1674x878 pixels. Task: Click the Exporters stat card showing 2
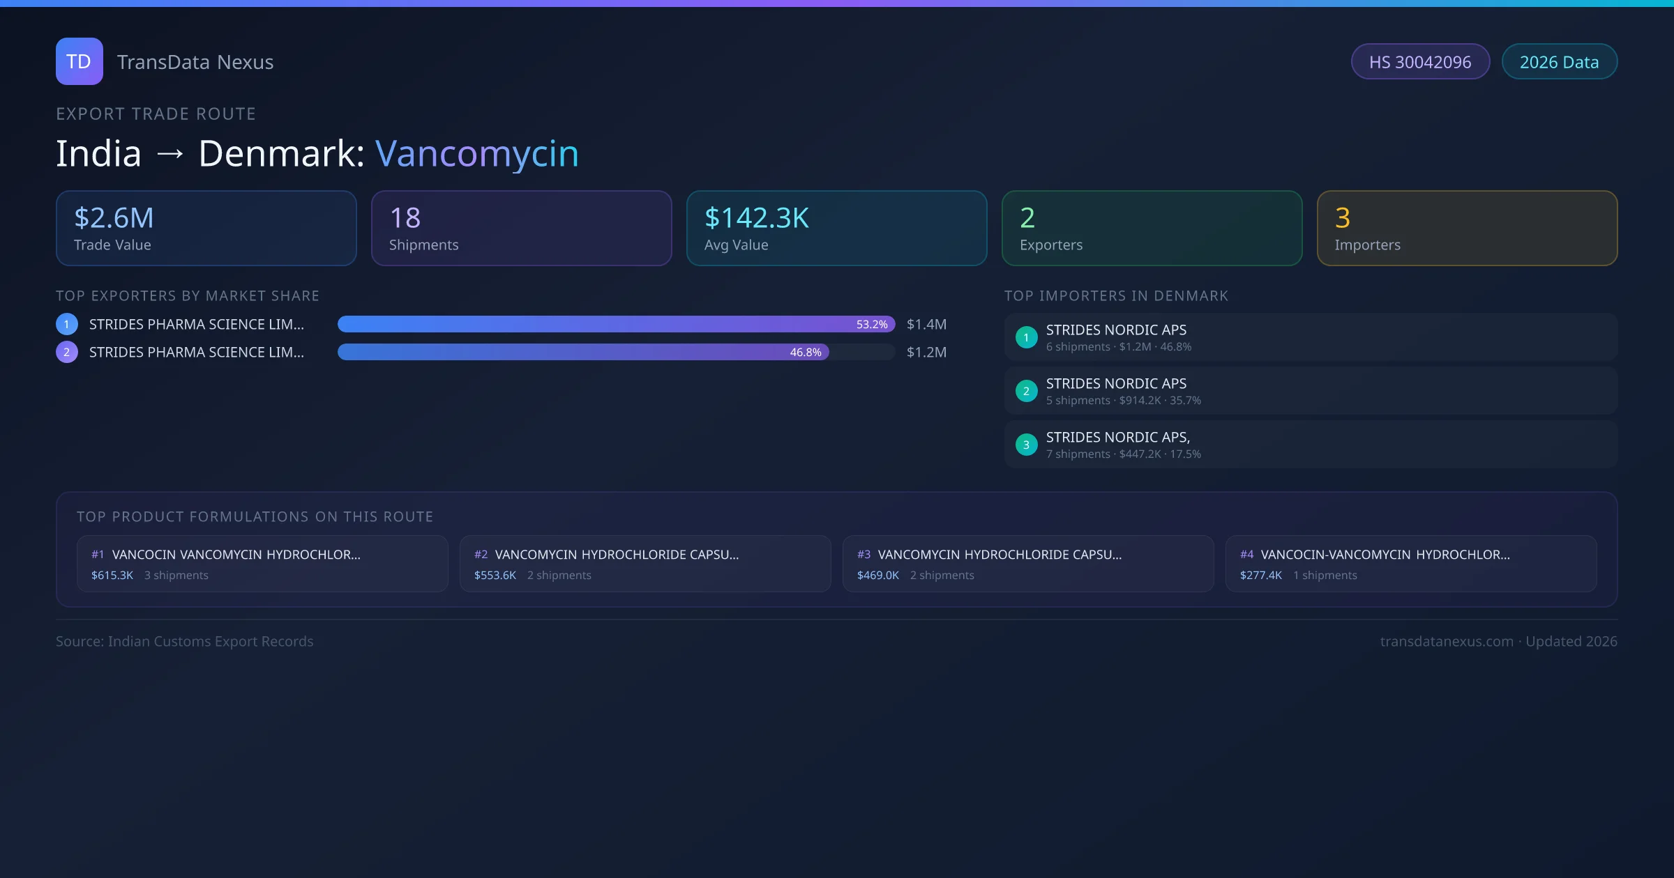[1151, 228]
